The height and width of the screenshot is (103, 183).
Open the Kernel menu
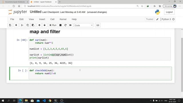click(x=63, y=19)
